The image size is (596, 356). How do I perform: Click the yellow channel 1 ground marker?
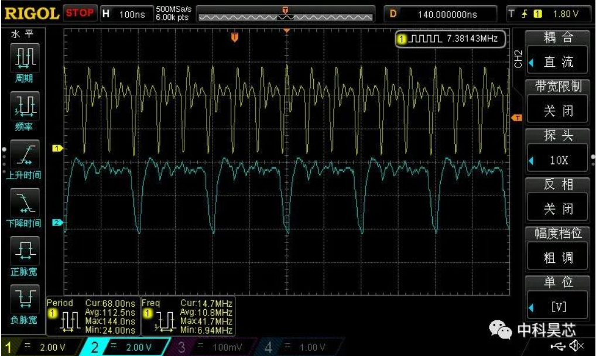(x=57, y=148)
